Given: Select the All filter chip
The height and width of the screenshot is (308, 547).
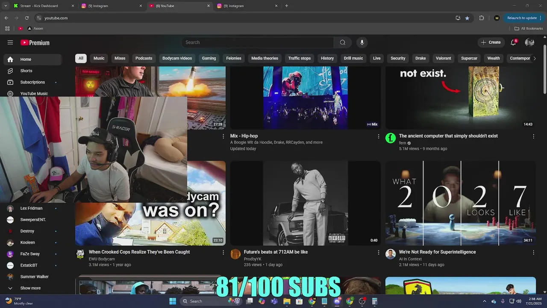Looking at the screenshot, I should (x=81, y=58).
